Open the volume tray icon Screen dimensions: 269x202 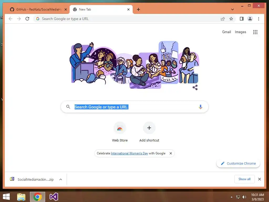coord(244,197)
